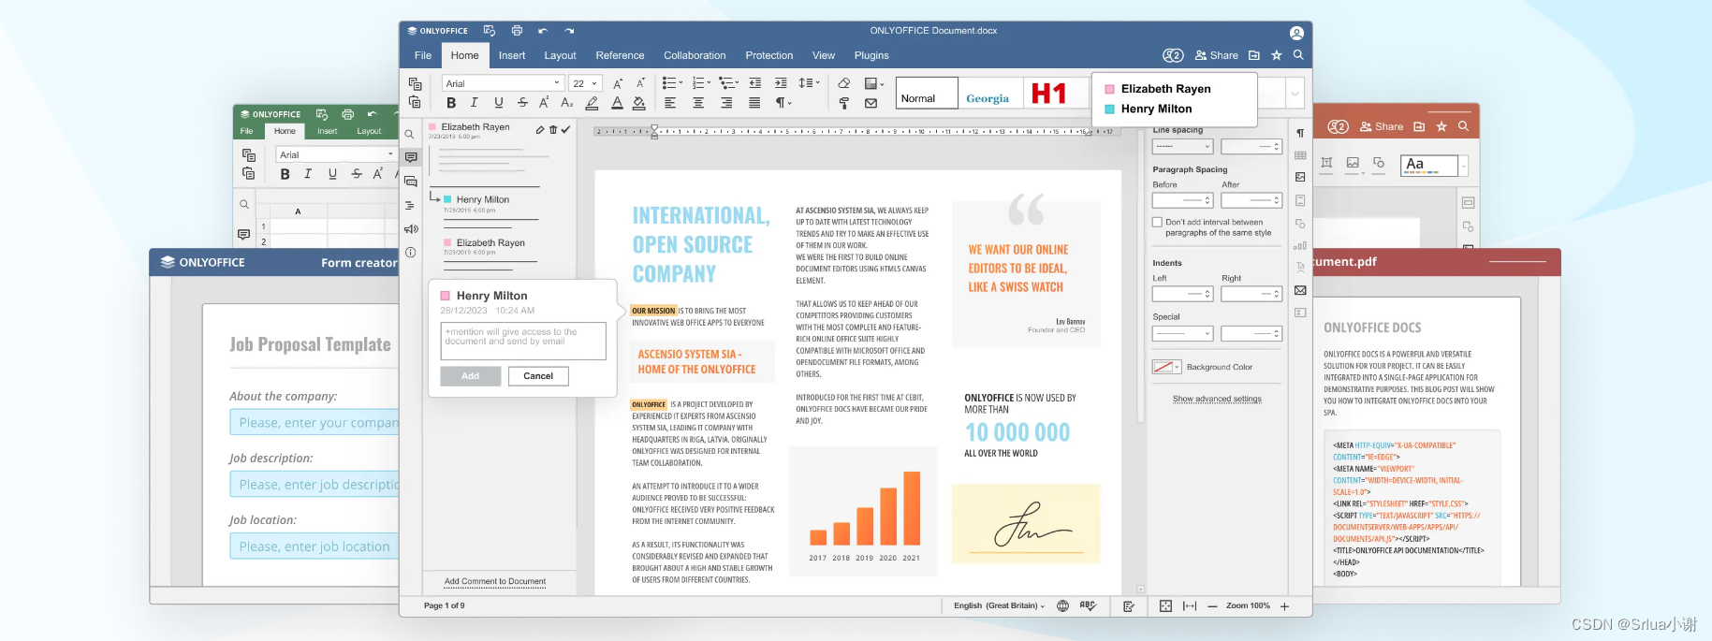The height and width of the screenshot is (641, 1712).
Task: Open image settings in right sidebar
Action: 1300,177
